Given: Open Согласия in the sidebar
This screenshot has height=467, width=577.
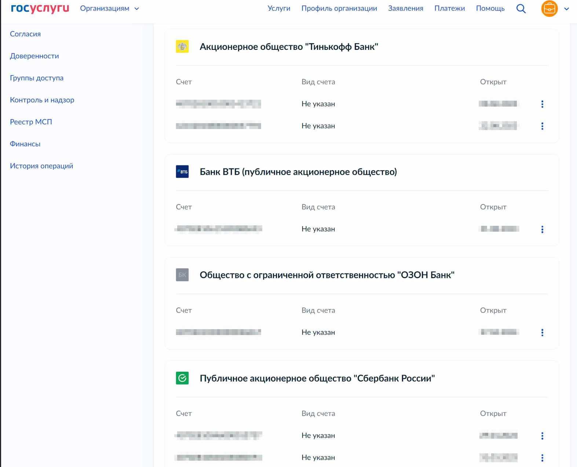Looking at the screenshot, I should pyautogui.click(x=25, y=34).
